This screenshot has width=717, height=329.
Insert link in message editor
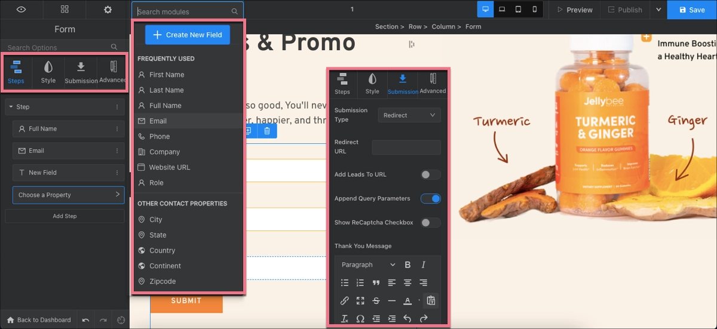point(345,300)
